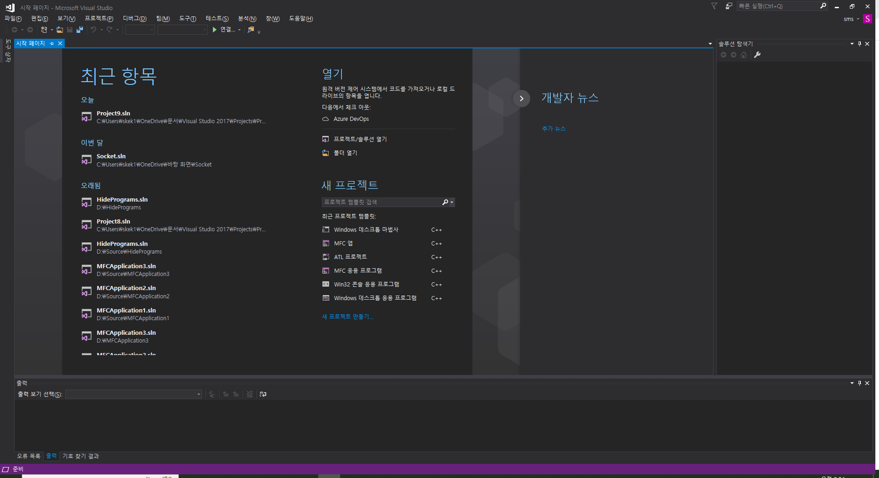This screenshot has width=879, height=478.
Task: Open the Undo history dropdown arrow
Action: pos(101,30)
